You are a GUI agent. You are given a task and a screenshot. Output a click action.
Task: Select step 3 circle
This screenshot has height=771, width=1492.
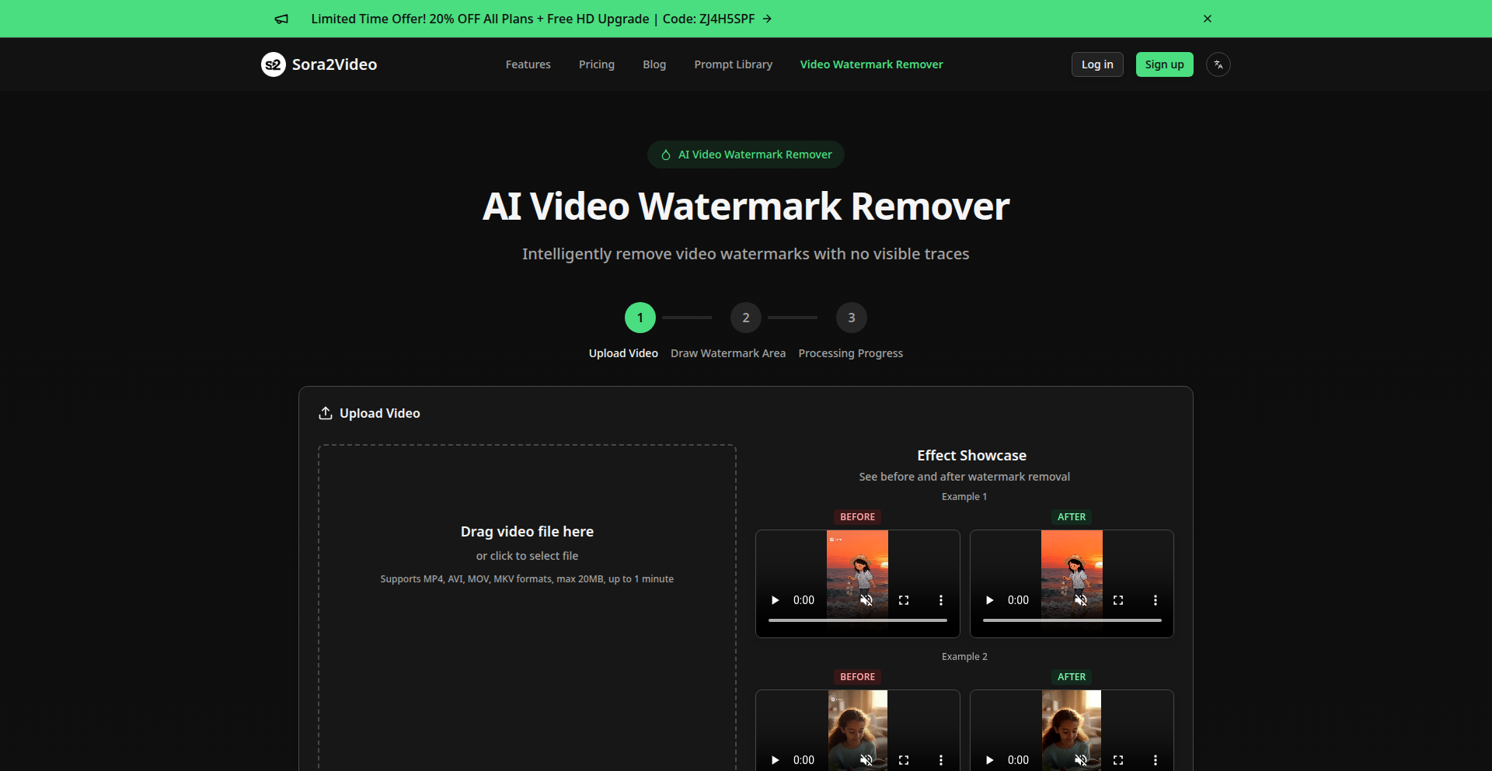(x=852, y=318)
